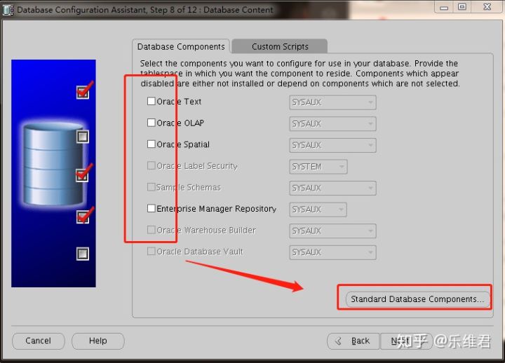The height and width of the screenshot is (363, 505).
Task: Open the Custom Scripts tab
Action: pos(280,47)
